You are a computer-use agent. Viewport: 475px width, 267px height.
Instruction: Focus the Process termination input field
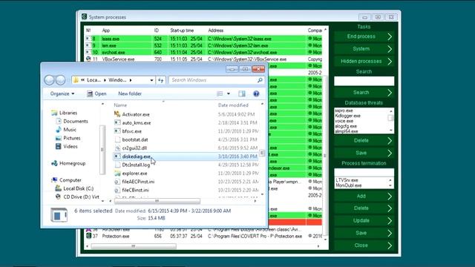pyautogui.click(x=364, y=173)
